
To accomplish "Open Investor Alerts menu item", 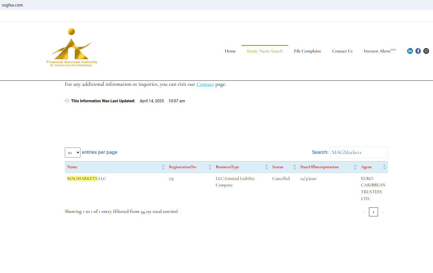I will [x=377, y=51].
